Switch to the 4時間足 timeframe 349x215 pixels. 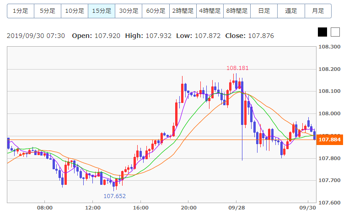[209, 11]
